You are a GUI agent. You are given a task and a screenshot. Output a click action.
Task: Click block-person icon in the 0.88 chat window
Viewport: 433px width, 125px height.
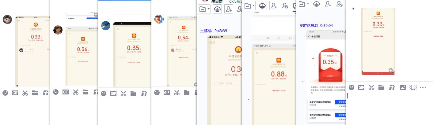pos(285,6)
